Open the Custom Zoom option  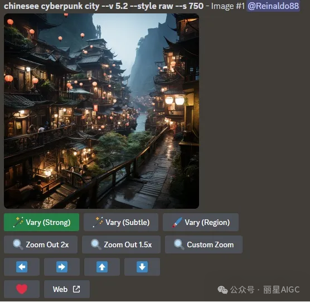pyautogui.click(x=204, y=245)
